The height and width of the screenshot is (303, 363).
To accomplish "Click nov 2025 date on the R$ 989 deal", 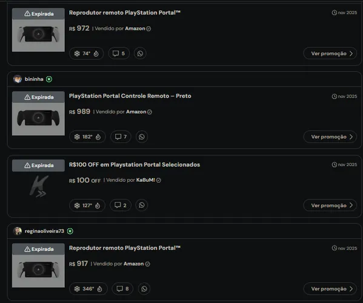I will (x=344, y=96).
